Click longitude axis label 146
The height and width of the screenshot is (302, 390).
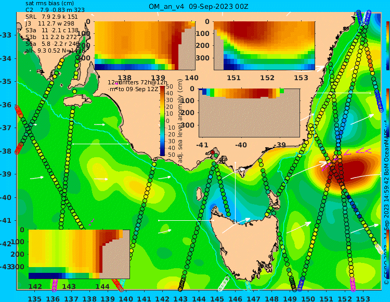tap(235, 298)
